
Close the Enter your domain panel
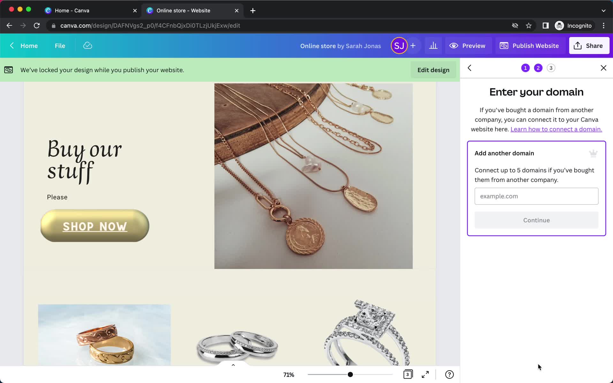click(603, 68)
